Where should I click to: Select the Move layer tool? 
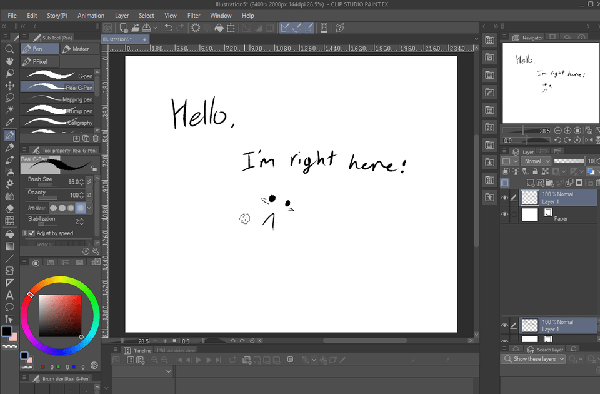(9, 86)
